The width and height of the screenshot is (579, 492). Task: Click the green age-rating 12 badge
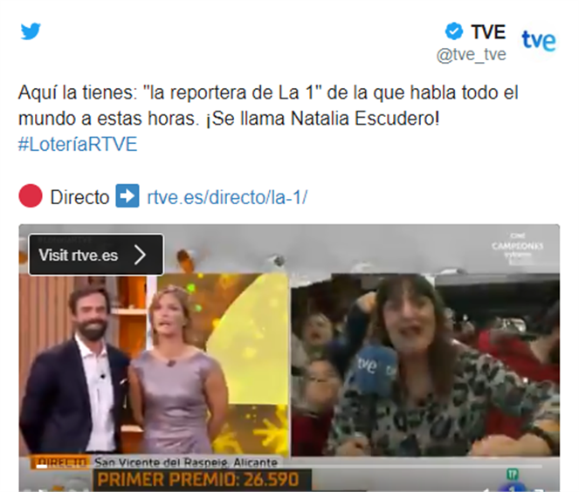pyautogui.click(x=514, y=474)
